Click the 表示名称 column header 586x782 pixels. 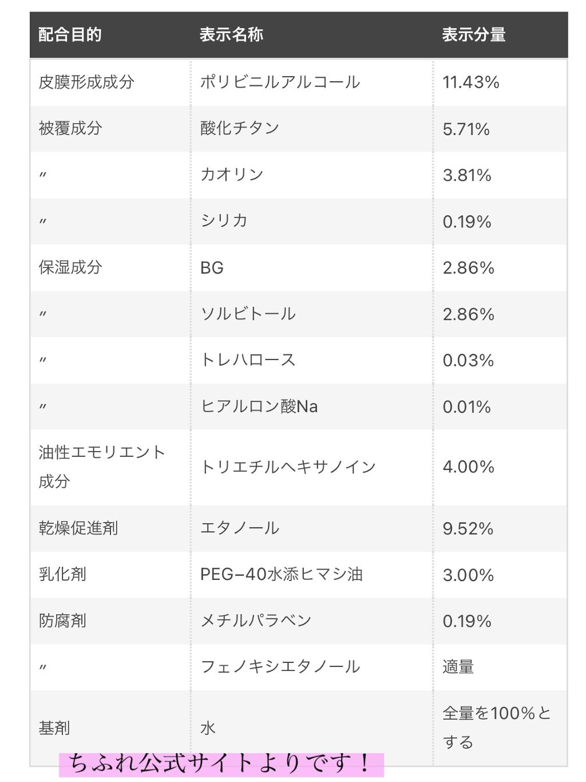tap(231, 35)
